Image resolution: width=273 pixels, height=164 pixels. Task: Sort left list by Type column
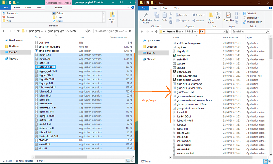point(82,37)
